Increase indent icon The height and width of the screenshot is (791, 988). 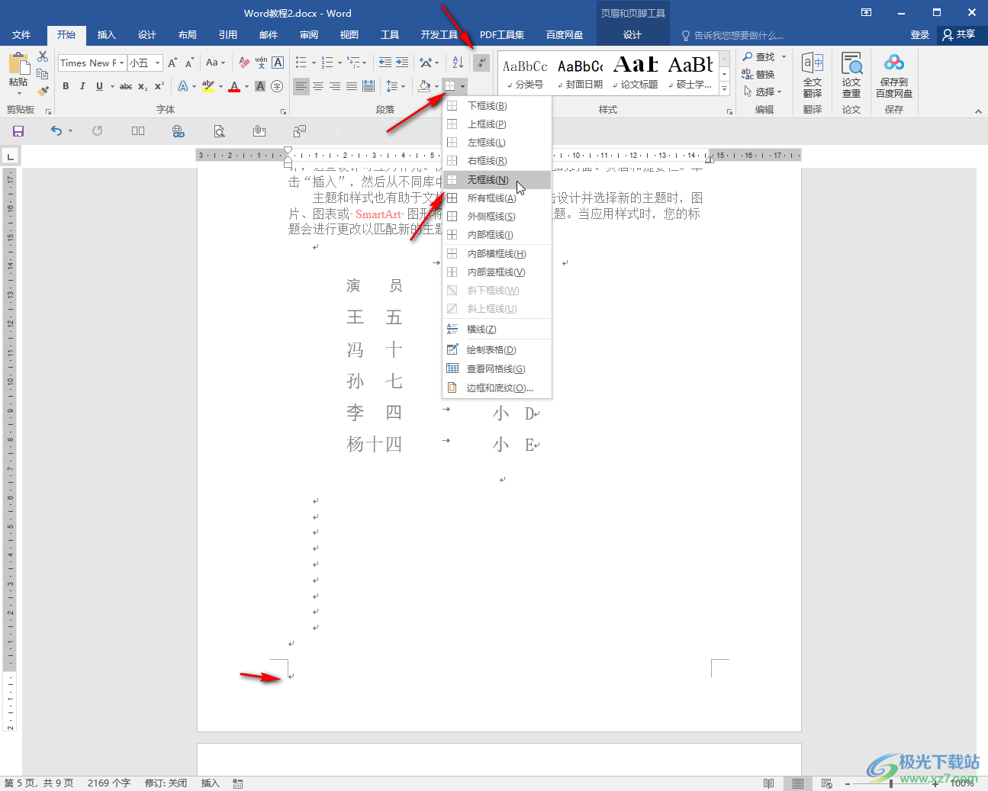coord(401,63)
